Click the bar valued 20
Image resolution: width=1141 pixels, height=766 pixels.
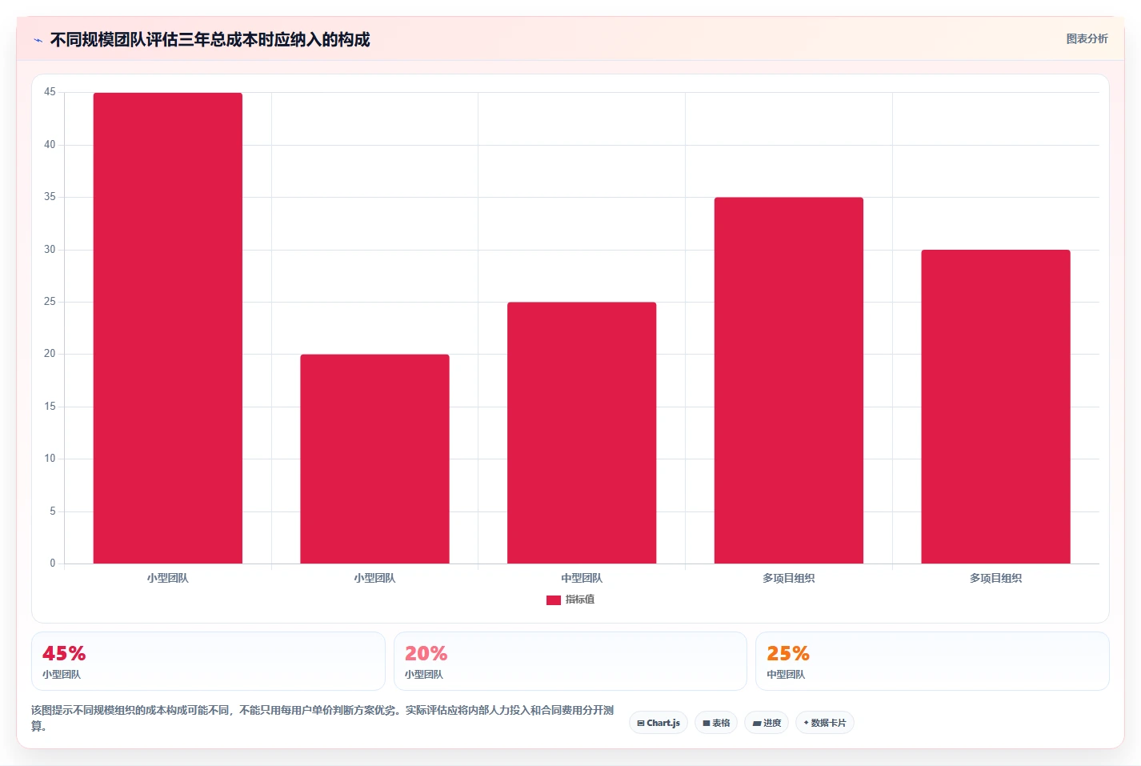point(374,459)
